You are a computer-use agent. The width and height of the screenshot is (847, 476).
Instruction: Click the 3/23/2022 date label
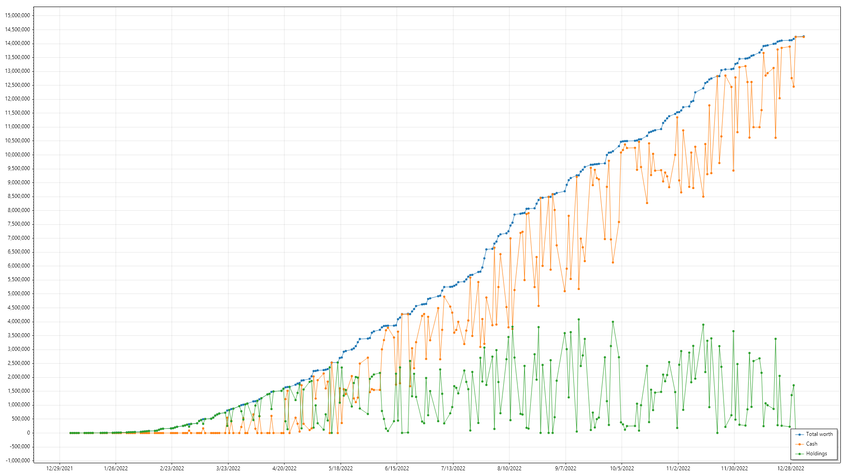tap(228, 469)
